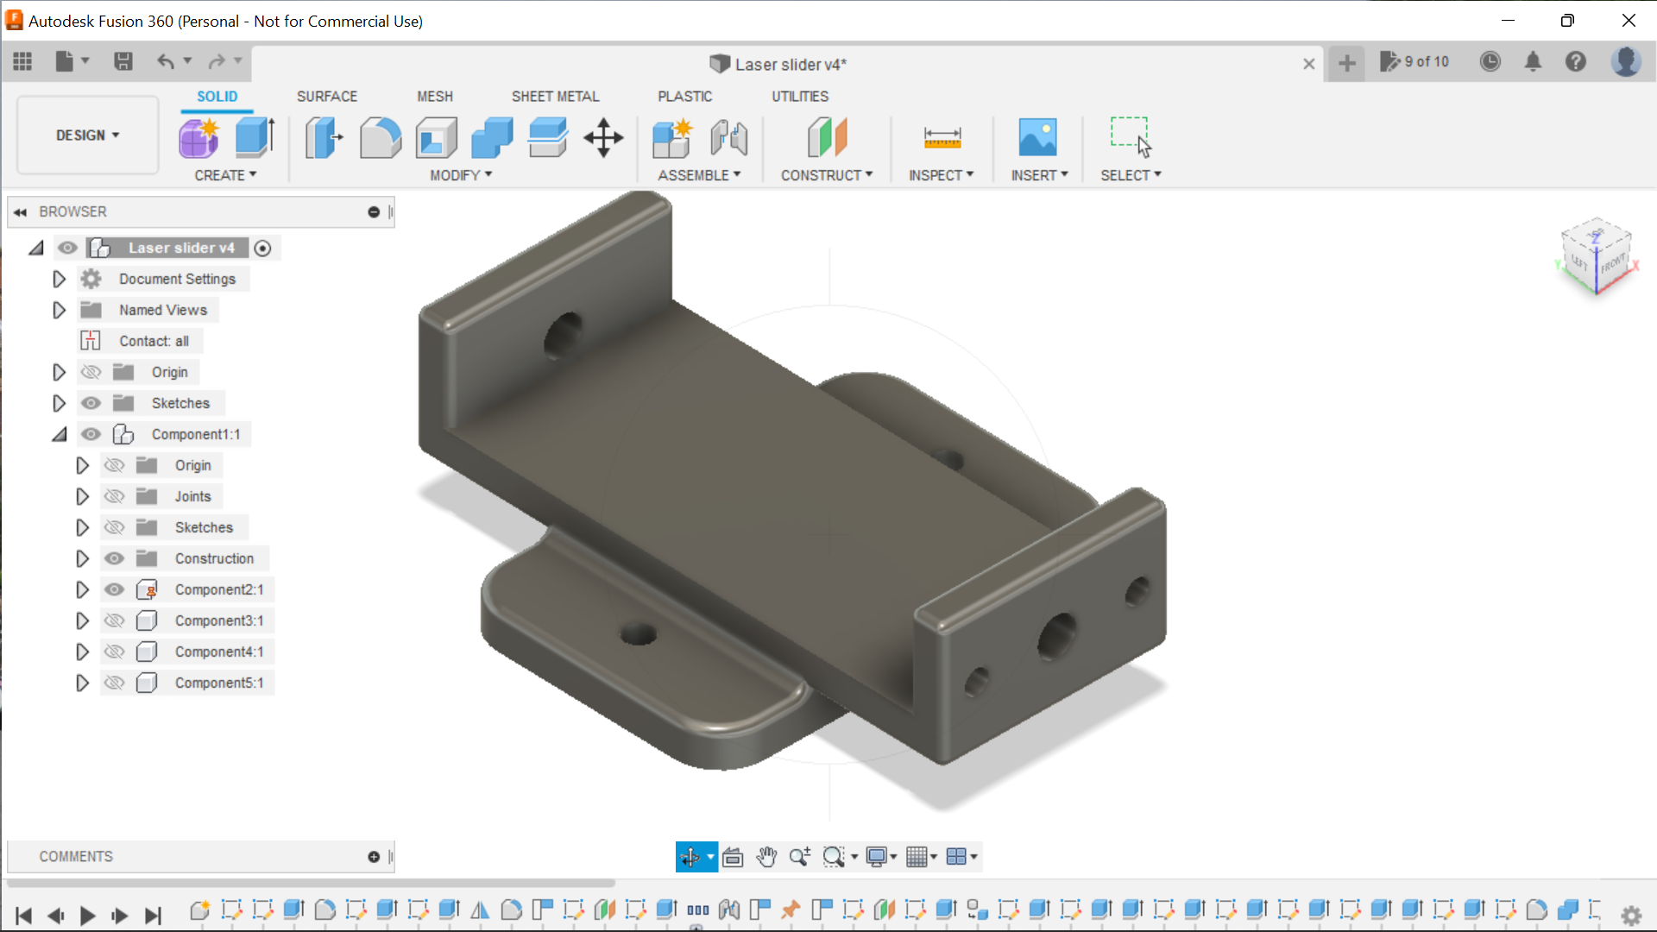Open the Help question mark icon
This screenshot has height=932, width=1657.
pos(1576,61)
